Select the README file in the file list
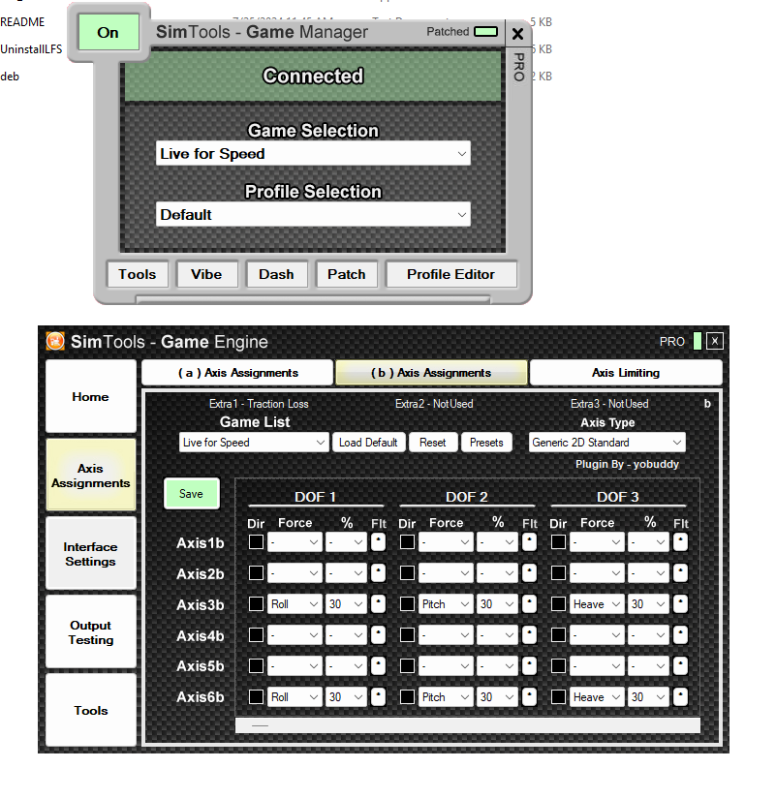Viewport: 776px width, 799px height. [x=22, y=22]
